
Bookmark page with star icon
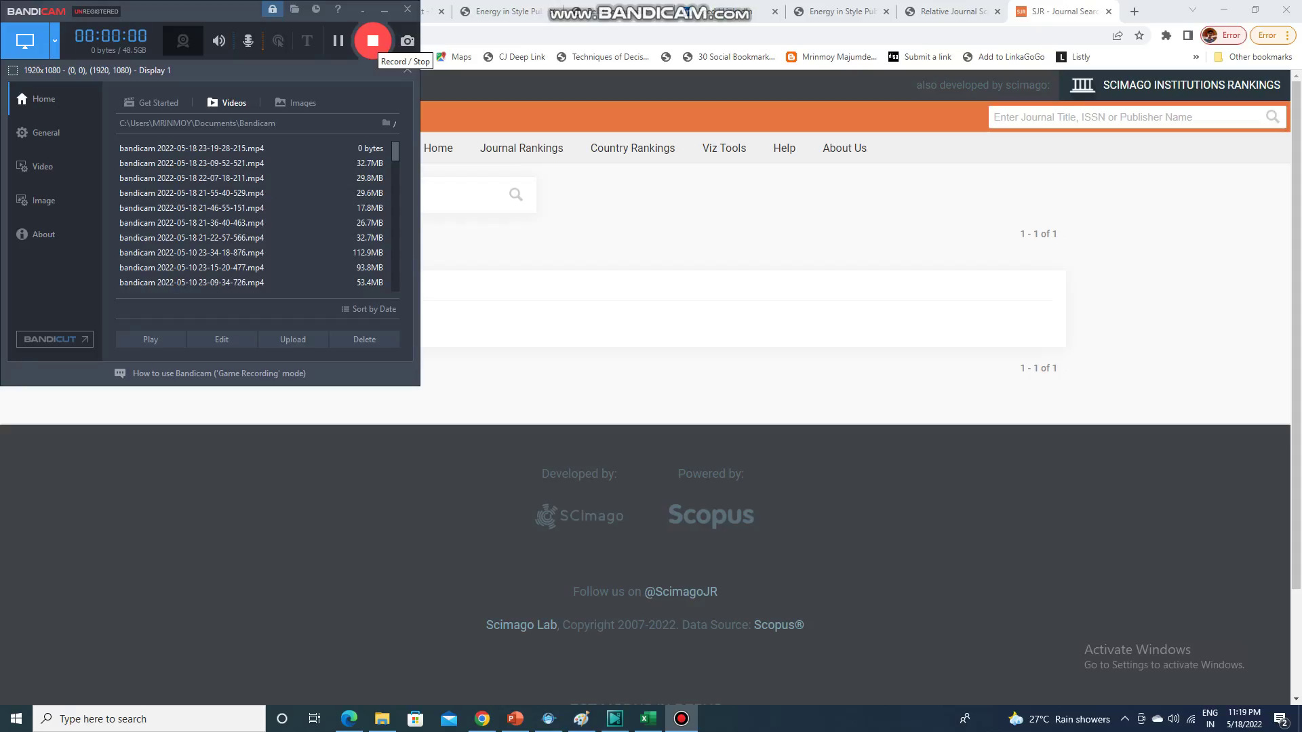(1139, 35)
